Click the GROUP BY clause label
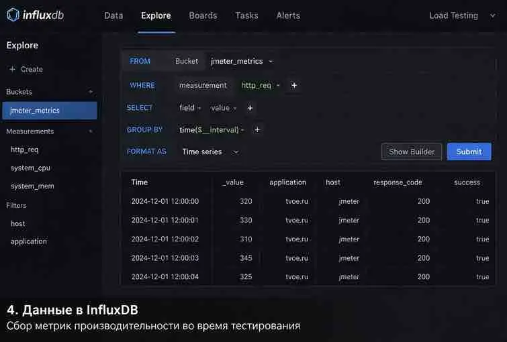This screenshot has width=507, height=342. click(x=144, y=130)
